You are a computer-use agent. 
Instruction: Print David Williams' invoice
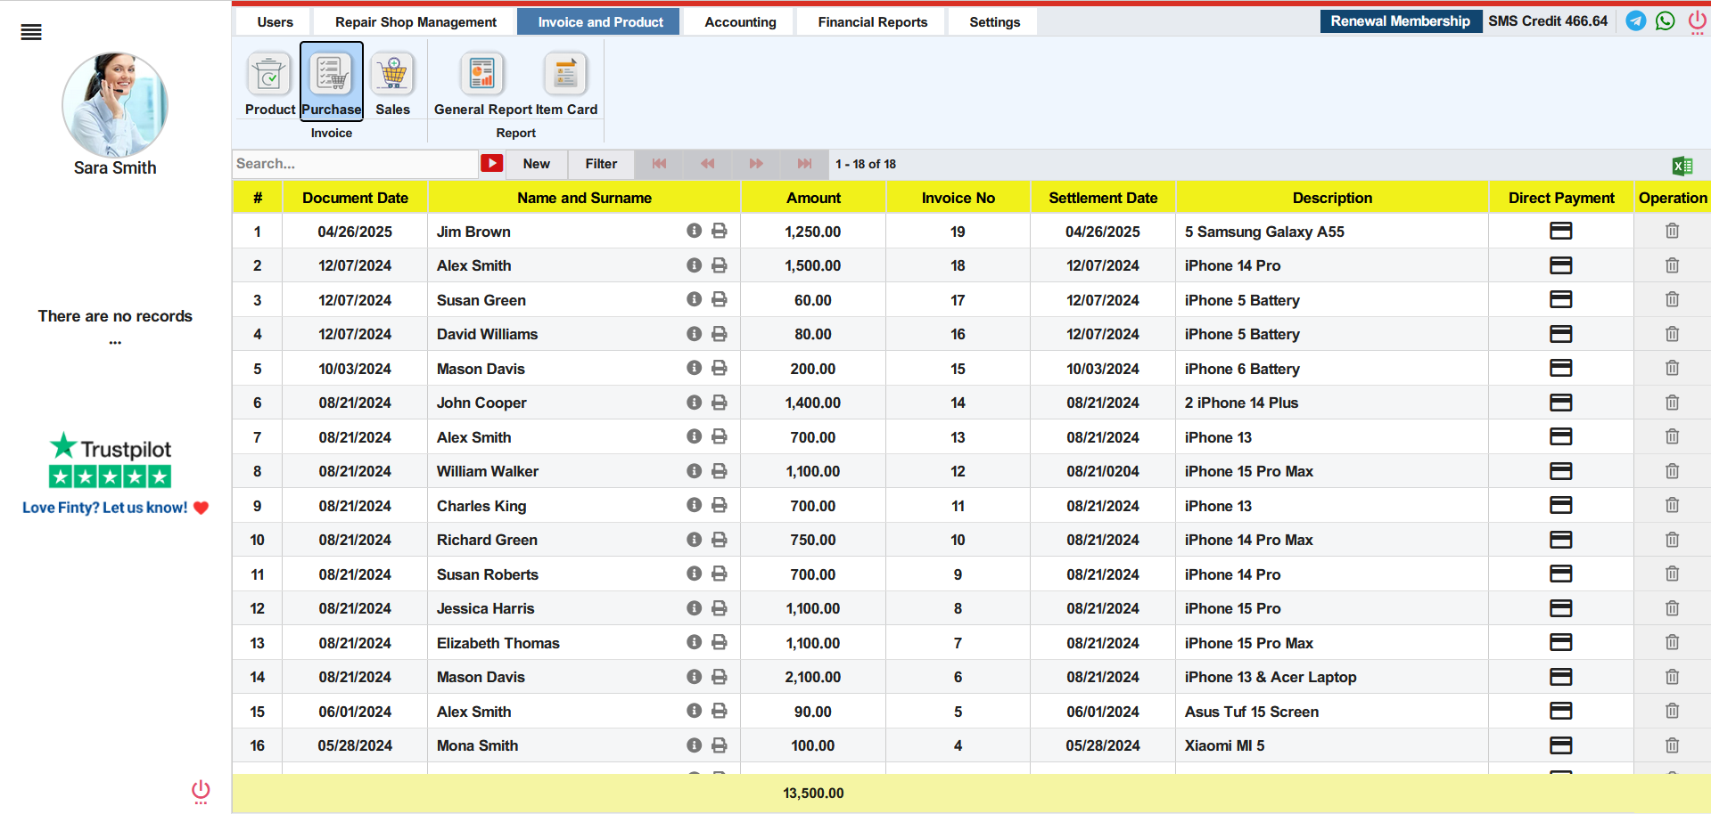coord(720,334)
